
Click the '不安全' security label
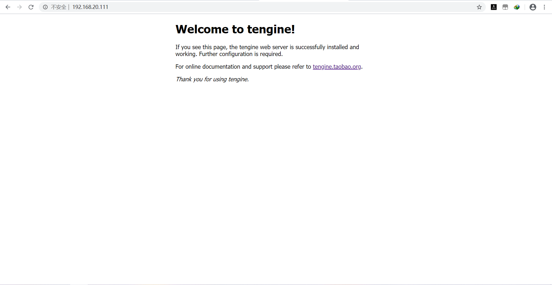pos(59,7)
